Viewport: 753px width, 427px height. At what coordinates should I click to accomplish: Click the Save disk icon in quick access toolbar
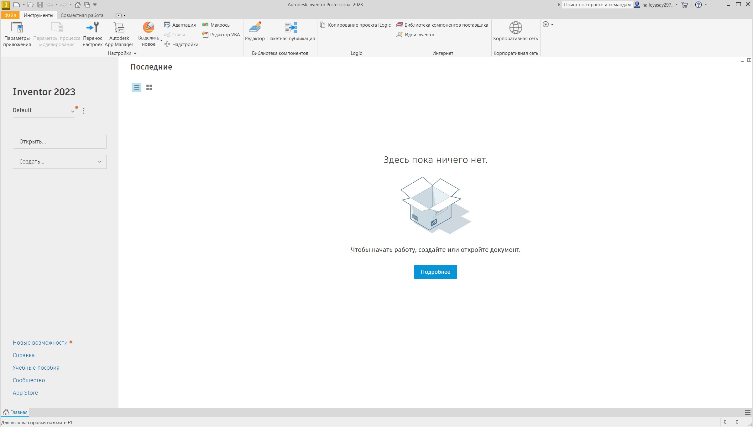(40, 5)
